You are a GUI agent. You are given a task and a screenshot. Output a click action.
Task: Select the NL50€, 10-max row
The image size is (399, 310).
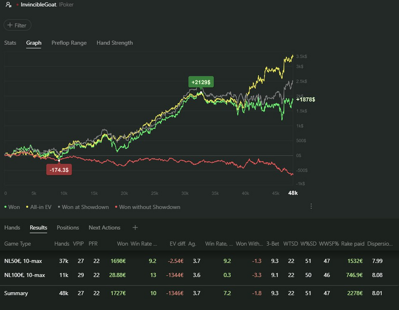pyautogui.click(x=25, y=260)
